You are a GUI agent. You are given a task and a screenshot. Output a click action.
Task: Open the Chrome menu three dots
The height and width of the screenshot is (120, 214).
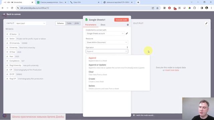tap(211, 8)
